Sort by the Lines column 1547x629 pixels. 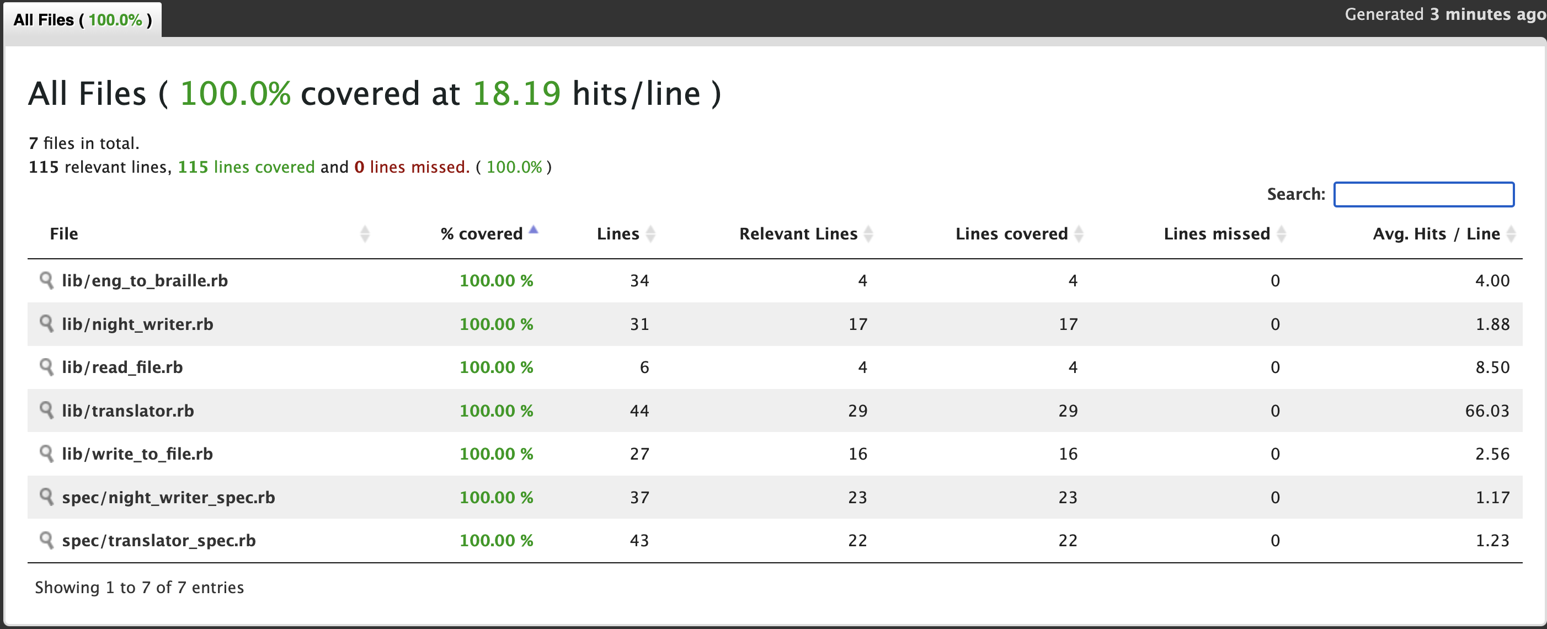pyautogui.click(x=618, y=234)
